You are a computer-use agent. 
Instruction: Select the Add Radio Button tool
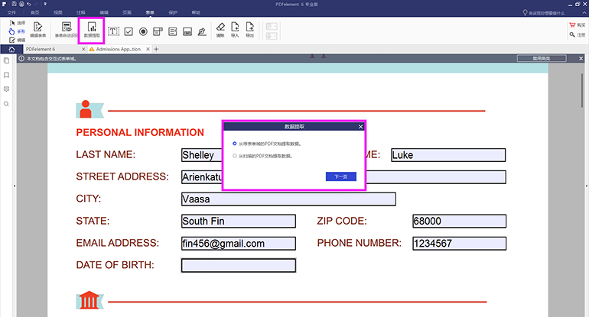click(x=143, y=31)
